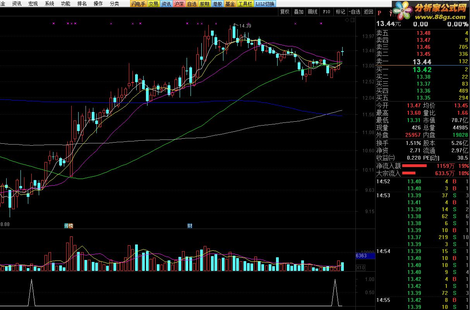Click the 财 marker on the chart

[190, 226]
